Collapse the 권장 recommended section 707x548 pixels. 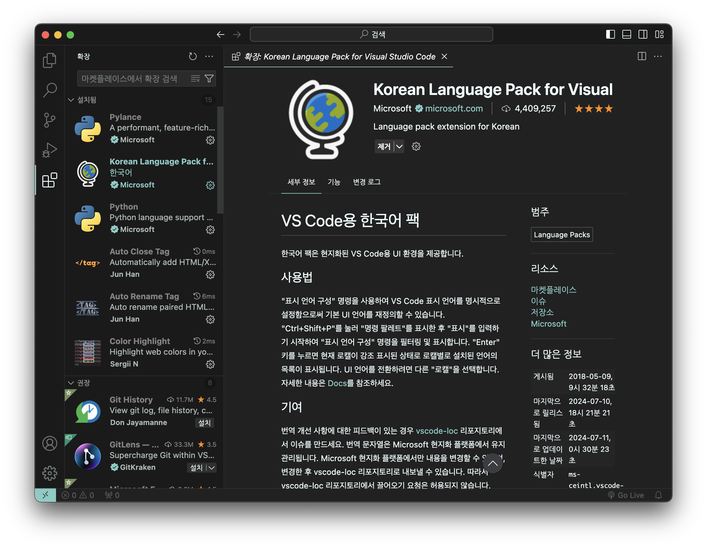click(x=71, y=383)
